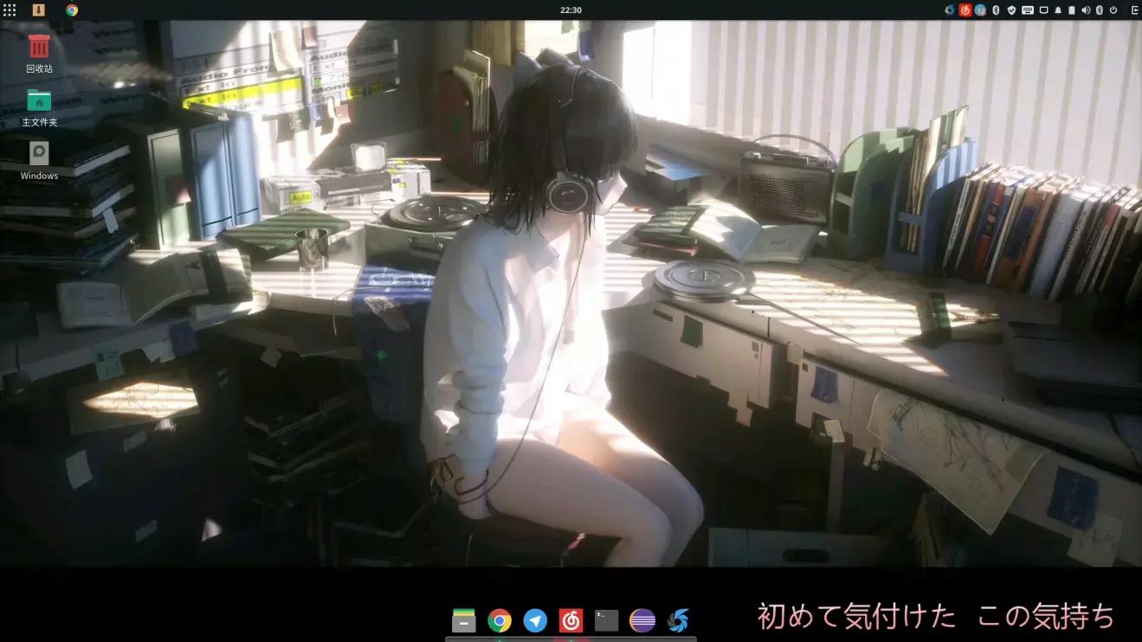Toggle Bluetooth via its tray icon
This screenshot has height=642, width=1142.
[996, 10]
